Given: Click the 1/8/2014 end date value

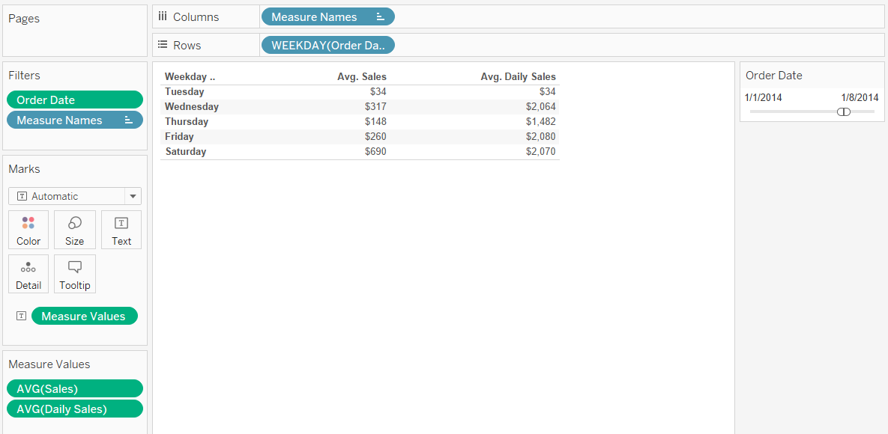Looking at the screenshot, I should [x=860, y=97].
